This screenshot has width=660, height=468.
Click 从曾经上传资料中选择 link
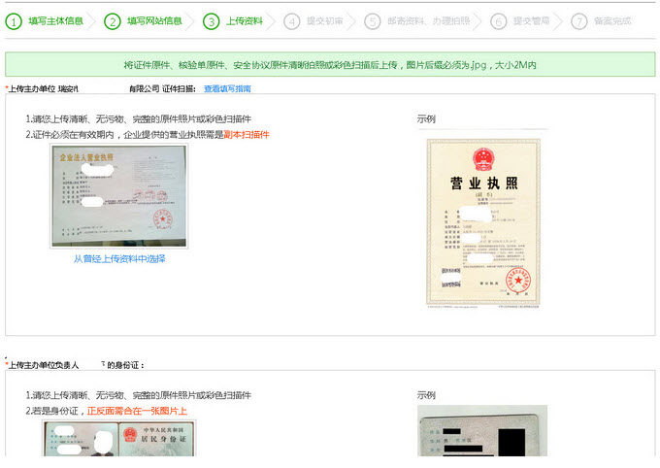(119, 259)
